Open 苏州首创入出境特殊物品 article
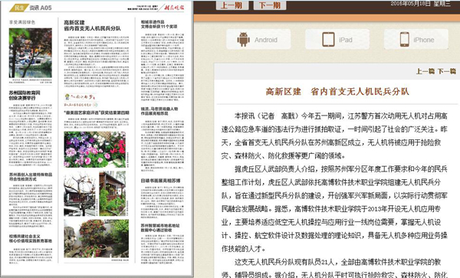The width and height of the screenshot is (460, 278). (31, 177)
